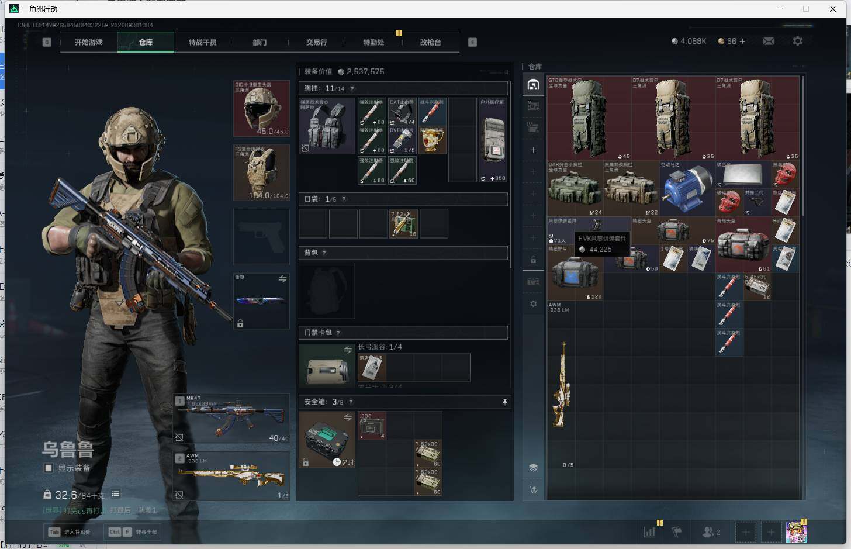Toggle the AWM slot auto-refill icon
The width and height of the screenshot is (851, 549).
coord(179,495)
